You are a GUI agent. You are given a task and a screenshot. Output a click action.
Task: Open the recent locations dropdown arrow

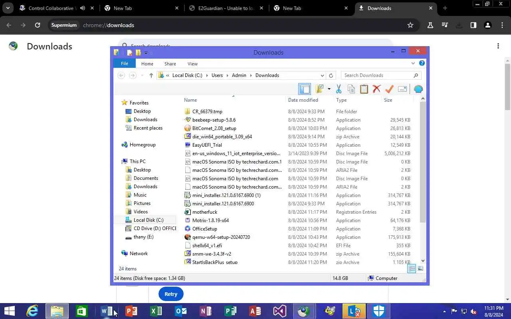pyautogui.click(x=142, y=75)
